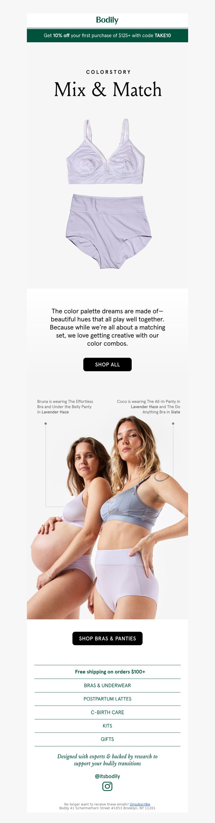Click the two models photo
215x823 pixels.
pos(107,517)
